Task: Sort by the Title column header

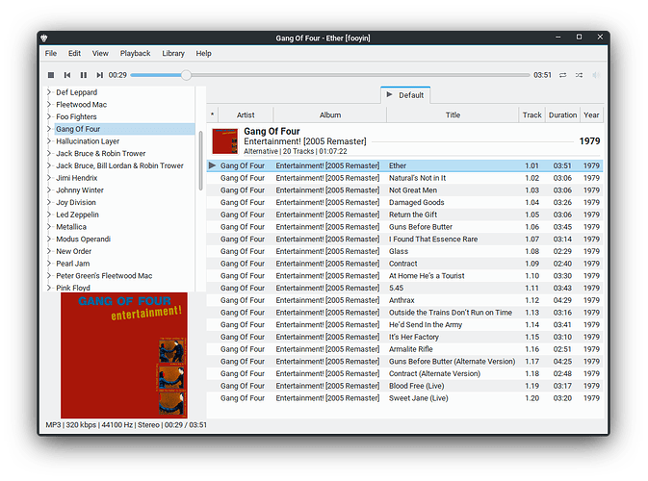Action: (x=453, y=114)
